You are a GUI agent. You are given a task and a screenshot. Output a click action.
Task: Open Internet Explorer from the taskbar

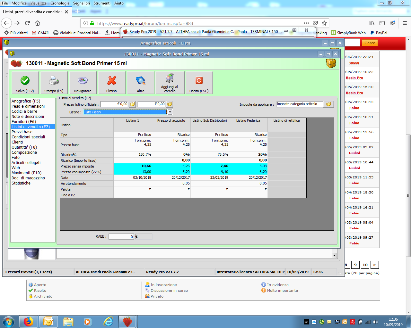[109, 322]
